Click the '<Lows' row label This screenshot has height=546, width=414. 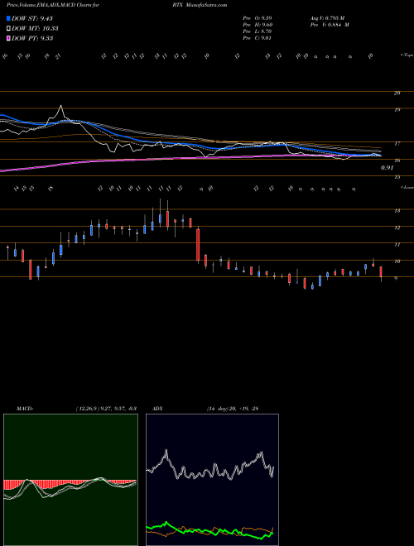click(407, 187)
